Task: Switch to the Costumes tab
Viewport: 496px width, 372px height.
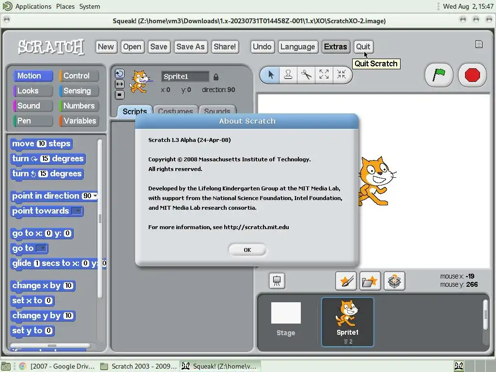Action: point(175,110)
